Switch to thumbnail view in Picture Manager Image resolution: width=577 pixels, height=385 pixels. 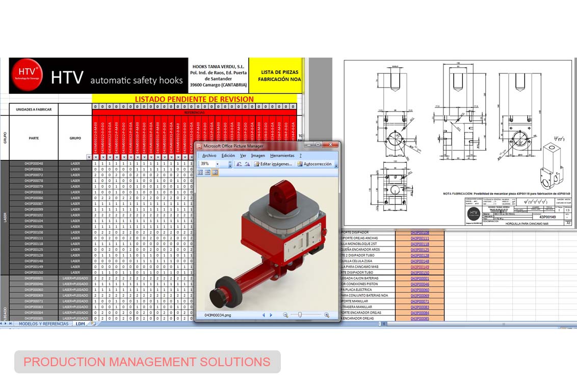[x=200, y=172]
